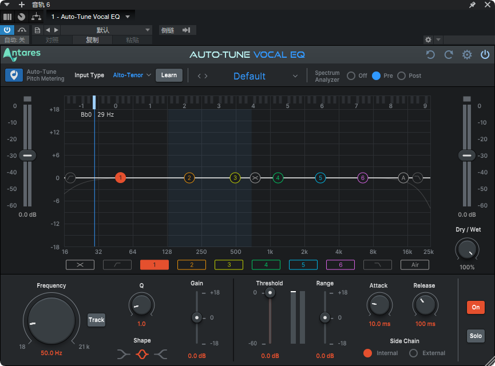The image size is (495, 366).
Task: Select EQ band 2 node on graph
Action: coord(189,178)
